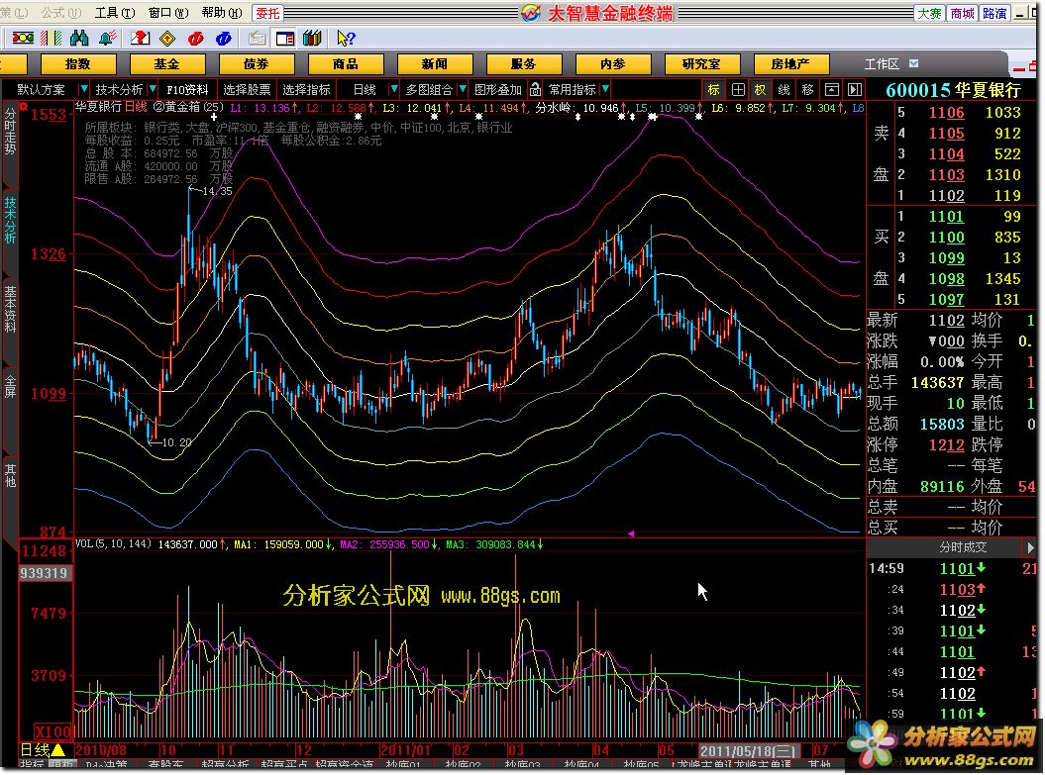Viewport: 1045px width, 775px height.
Task: Click the 图形叠加 toolbar item
Action: pos(498,89)
